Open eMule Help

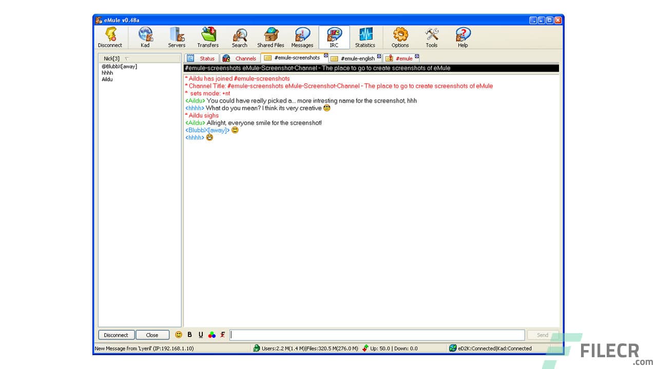click(462, 37)
